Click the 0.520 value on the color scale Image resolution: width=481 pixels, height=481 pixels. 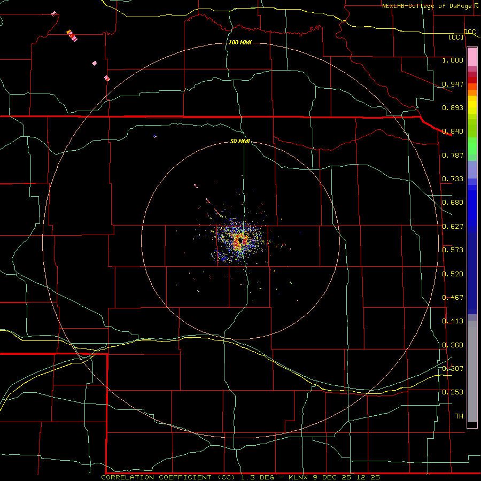453,274
